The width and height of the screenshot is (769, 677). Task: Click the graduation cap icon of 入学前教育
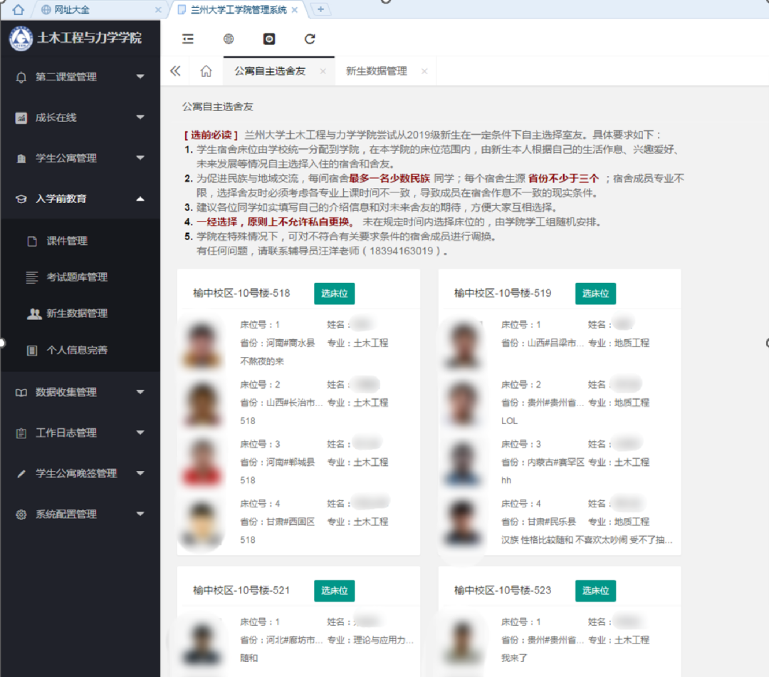click(21, 199)
